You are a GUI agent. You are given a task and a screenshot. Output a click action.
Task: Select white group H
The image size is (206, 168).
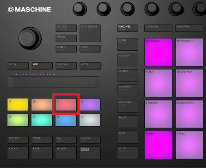90,120
